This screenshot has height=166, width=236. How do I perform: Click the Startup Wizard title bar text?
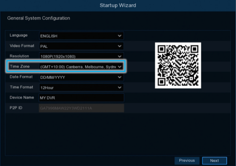[118, 5]
